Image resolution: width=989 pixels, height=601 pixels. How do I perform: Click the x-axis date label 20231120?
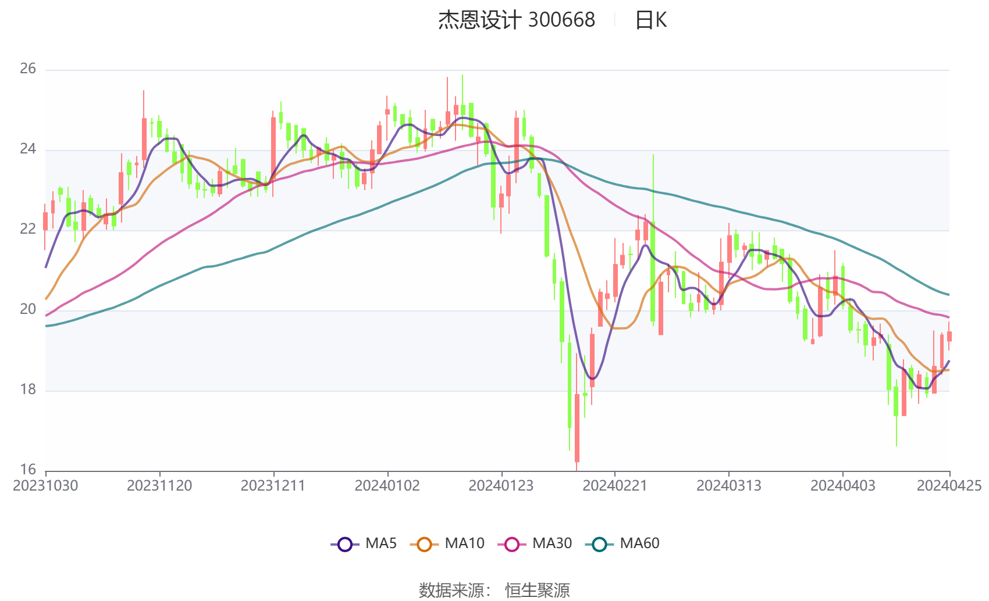tap(159, 485)
